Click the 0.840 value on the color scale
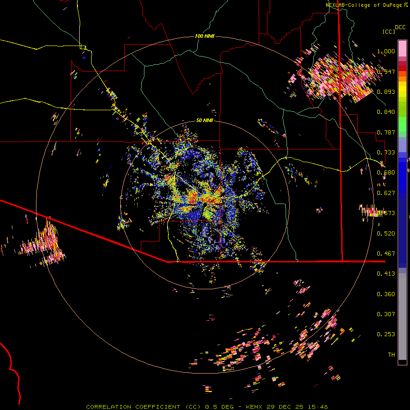Screen dimensions: 410x410 (386, 112)
